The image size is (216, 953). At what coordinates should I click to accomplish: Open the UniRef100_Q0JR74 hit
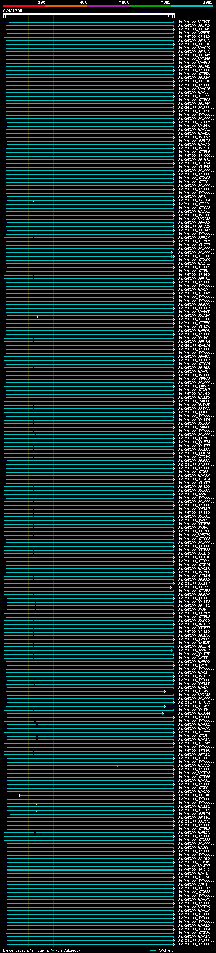(194, 453)
